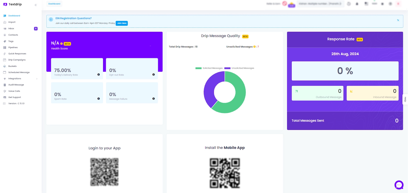The image size is (408, 193).
Task: Toggle Solicited Messages legend in chart
Action: [209, 68]
